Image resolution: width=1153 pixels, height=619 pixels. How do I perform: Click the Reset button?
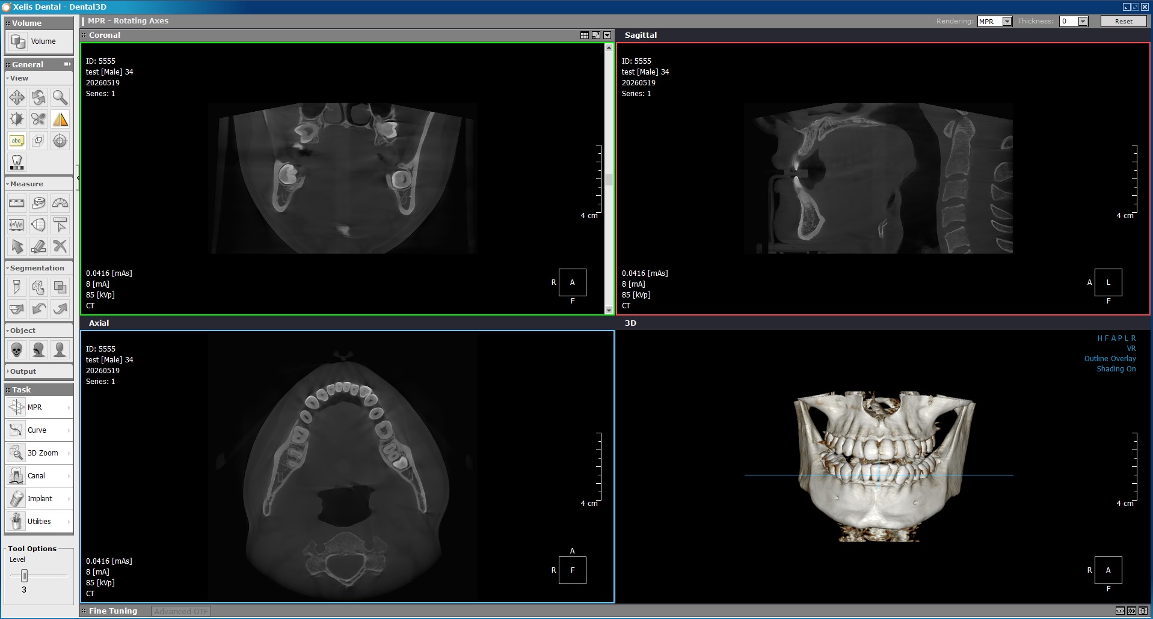pyautogui.click(x=1124, y=22)
